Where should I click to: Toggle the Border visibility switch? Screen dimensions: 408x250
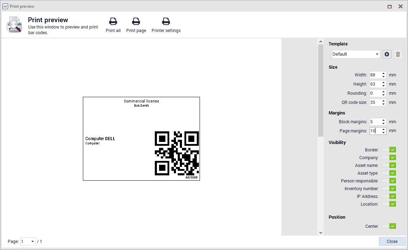[x=389, y=150]
